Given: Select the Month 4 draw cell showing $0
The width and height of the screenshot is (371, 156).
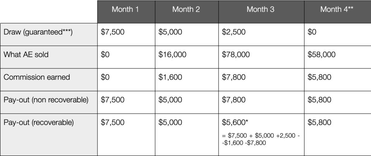Looking at the screenshot, I should point(312,32).
